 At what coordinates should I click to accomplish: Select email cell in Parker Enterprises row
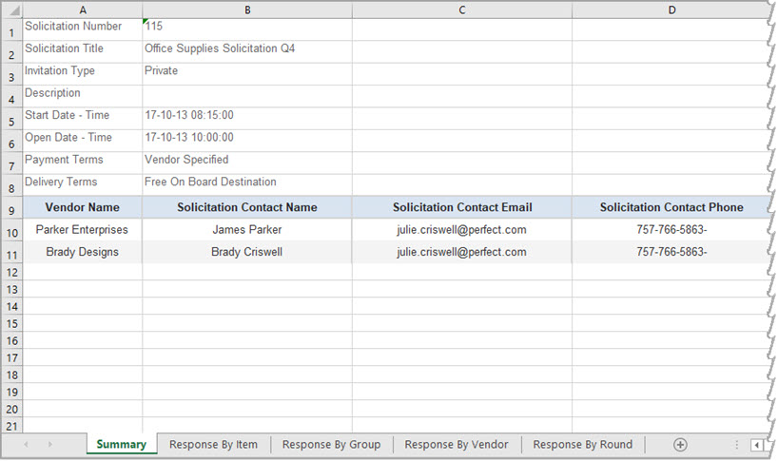click(x=462, y=230)
